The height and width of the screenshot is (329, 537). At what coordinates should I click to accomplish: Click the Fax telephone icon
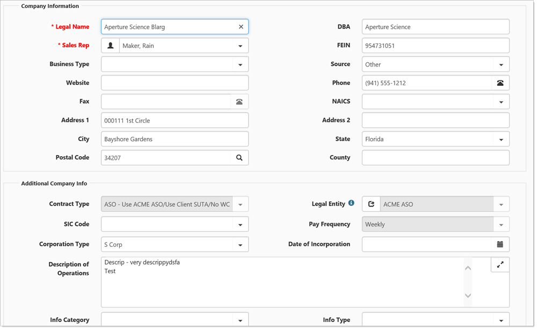(240, 101)
